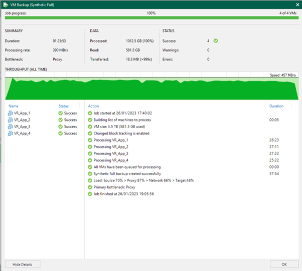Click the OK button

[x=284, y=264]
